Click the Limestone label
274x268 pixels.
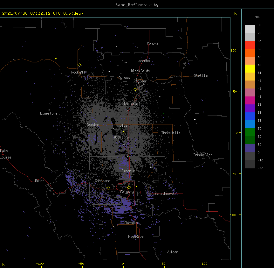[49, 113]
